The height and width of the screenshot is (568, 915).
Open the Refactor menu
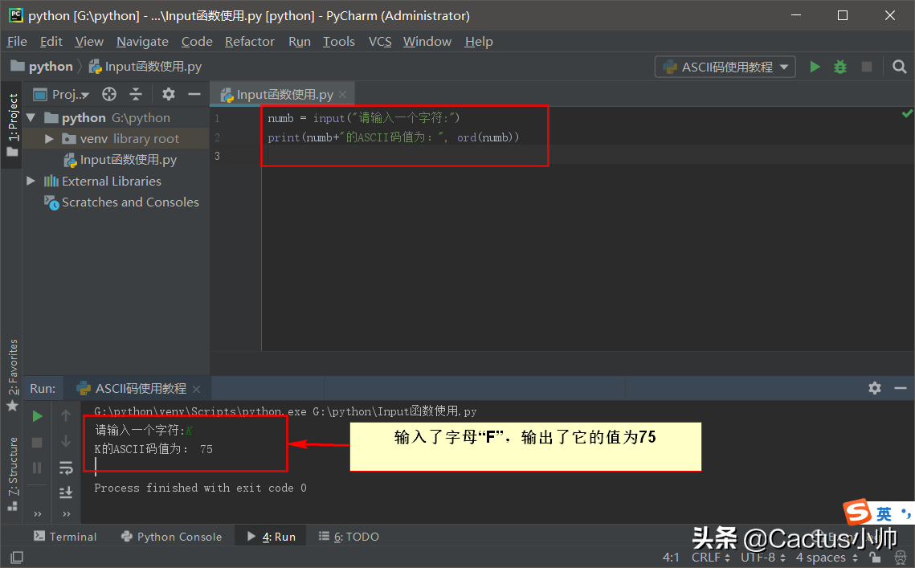tap(249, 41)
